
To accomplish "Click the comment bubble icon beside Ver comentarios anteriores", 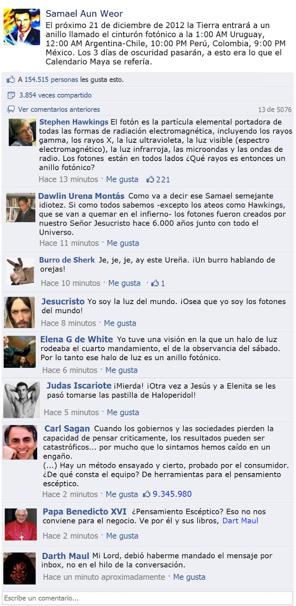I will pyautogui.click(x=11, y=109).
